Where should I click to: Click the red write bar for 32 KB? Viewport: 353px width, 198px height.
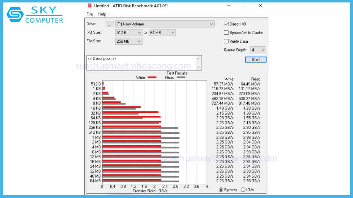click(x=130, y=112)
